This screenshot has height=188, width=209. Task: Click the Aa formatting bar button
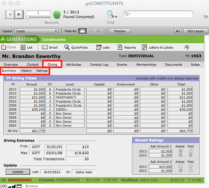pyautogui.click(x=178, y=31)
